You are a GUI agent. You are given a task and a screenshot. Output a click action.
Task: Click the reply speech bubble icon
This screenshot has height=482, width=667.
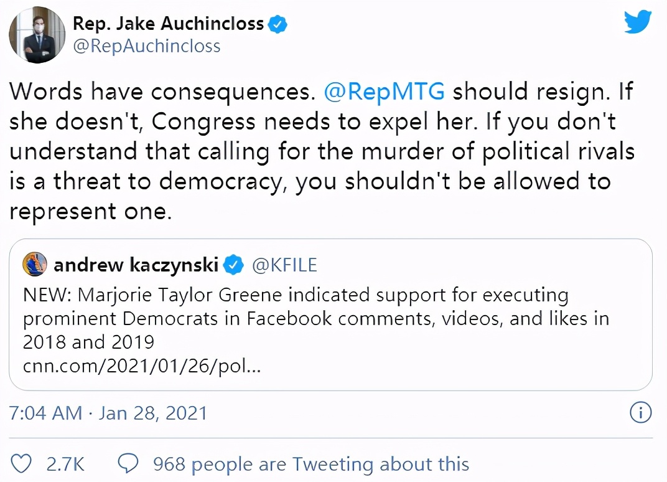click(x=128, y=464)
